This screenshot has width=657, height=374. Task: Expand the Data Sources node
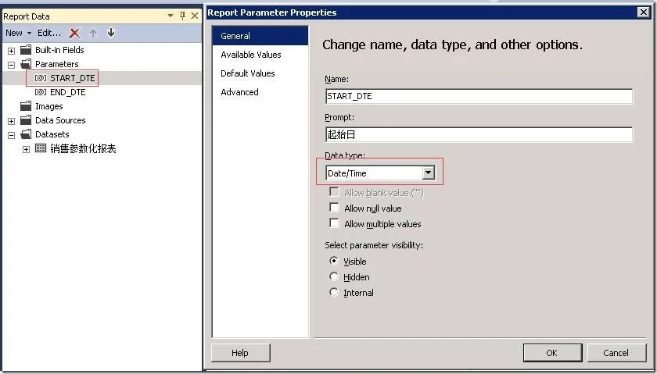coord(11,121)
